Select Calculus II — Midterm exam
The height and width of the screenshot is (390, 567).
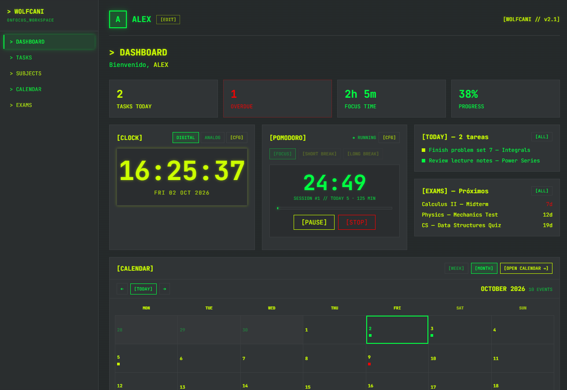(x=487, y=204)
